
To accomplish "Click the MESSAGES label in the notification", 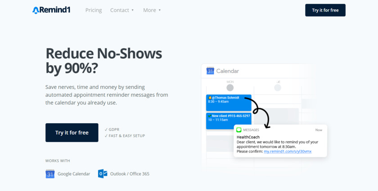I will pyautogui.click(x=251, y=130).
